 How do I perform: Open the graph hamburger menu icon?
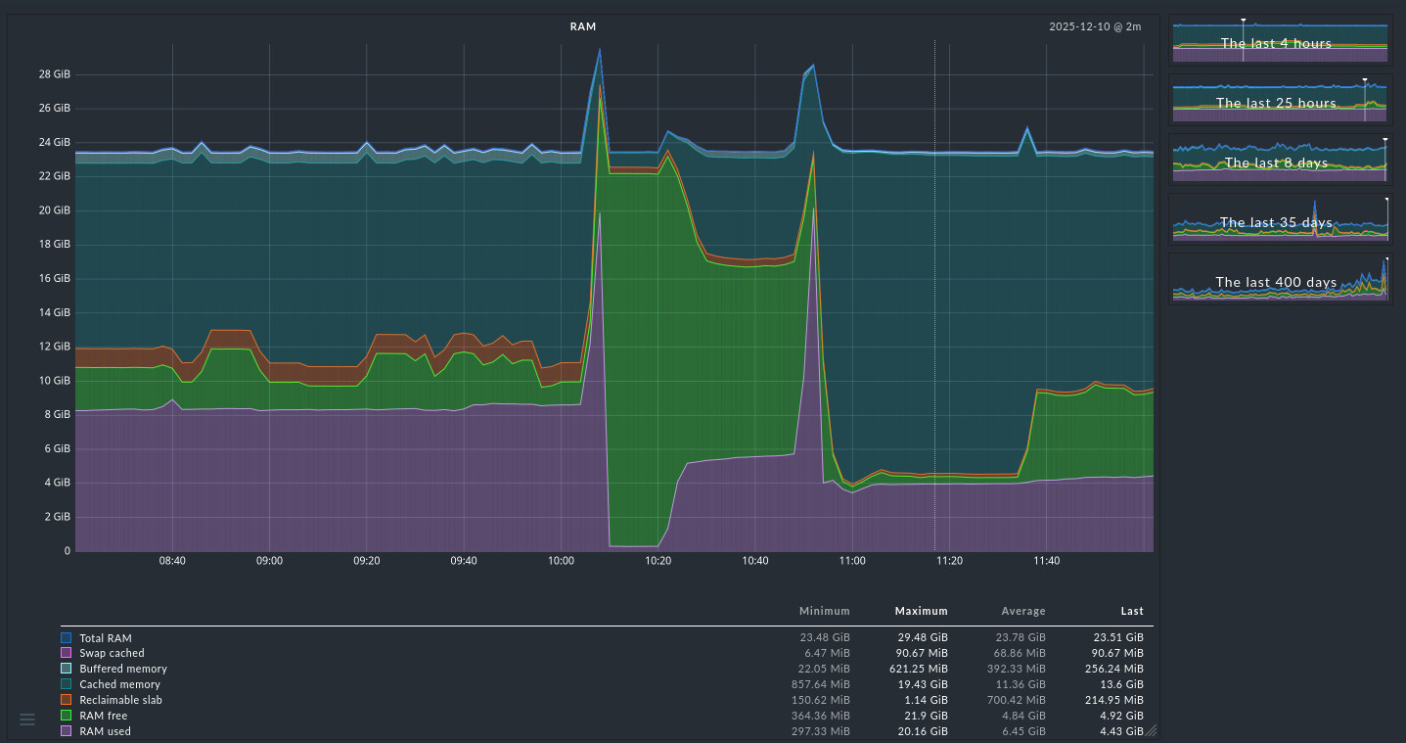[27, 720]
